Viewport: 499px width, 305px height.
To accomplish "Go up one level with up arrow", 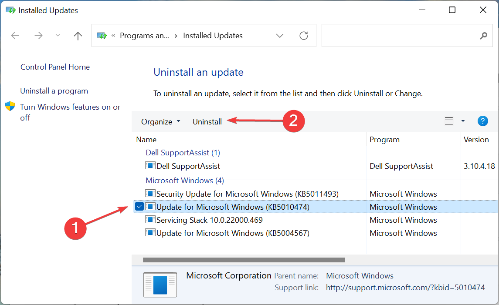I will (78, 36).
